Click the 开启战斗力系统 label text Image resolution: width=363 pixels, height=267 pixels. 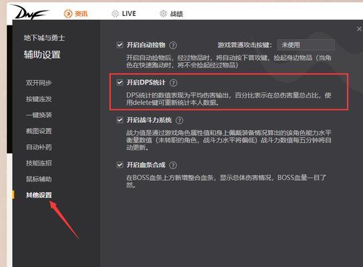(149, 120)
